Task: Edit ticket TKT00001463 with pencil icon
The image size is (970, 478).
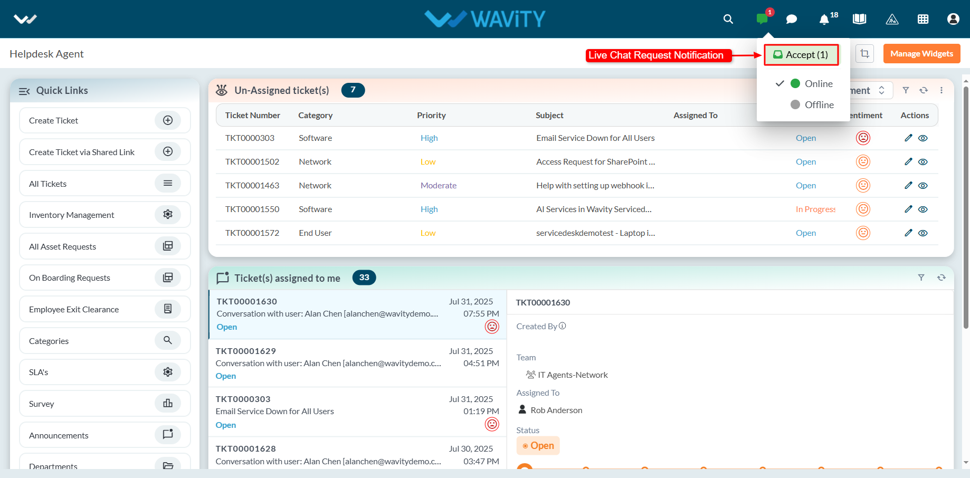Action: click(908, 185)
